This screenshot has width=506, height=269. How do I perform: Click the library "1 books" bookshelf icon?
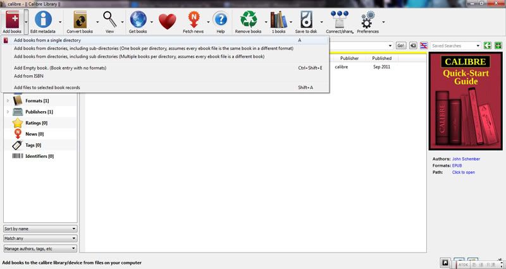pos(278,20)
